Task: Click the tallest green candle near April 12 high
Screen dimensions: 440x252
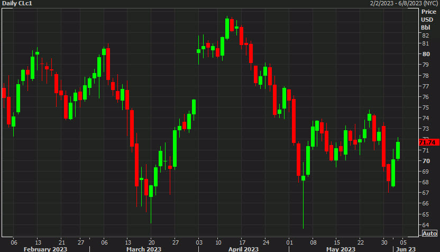Action: point(227,29)
